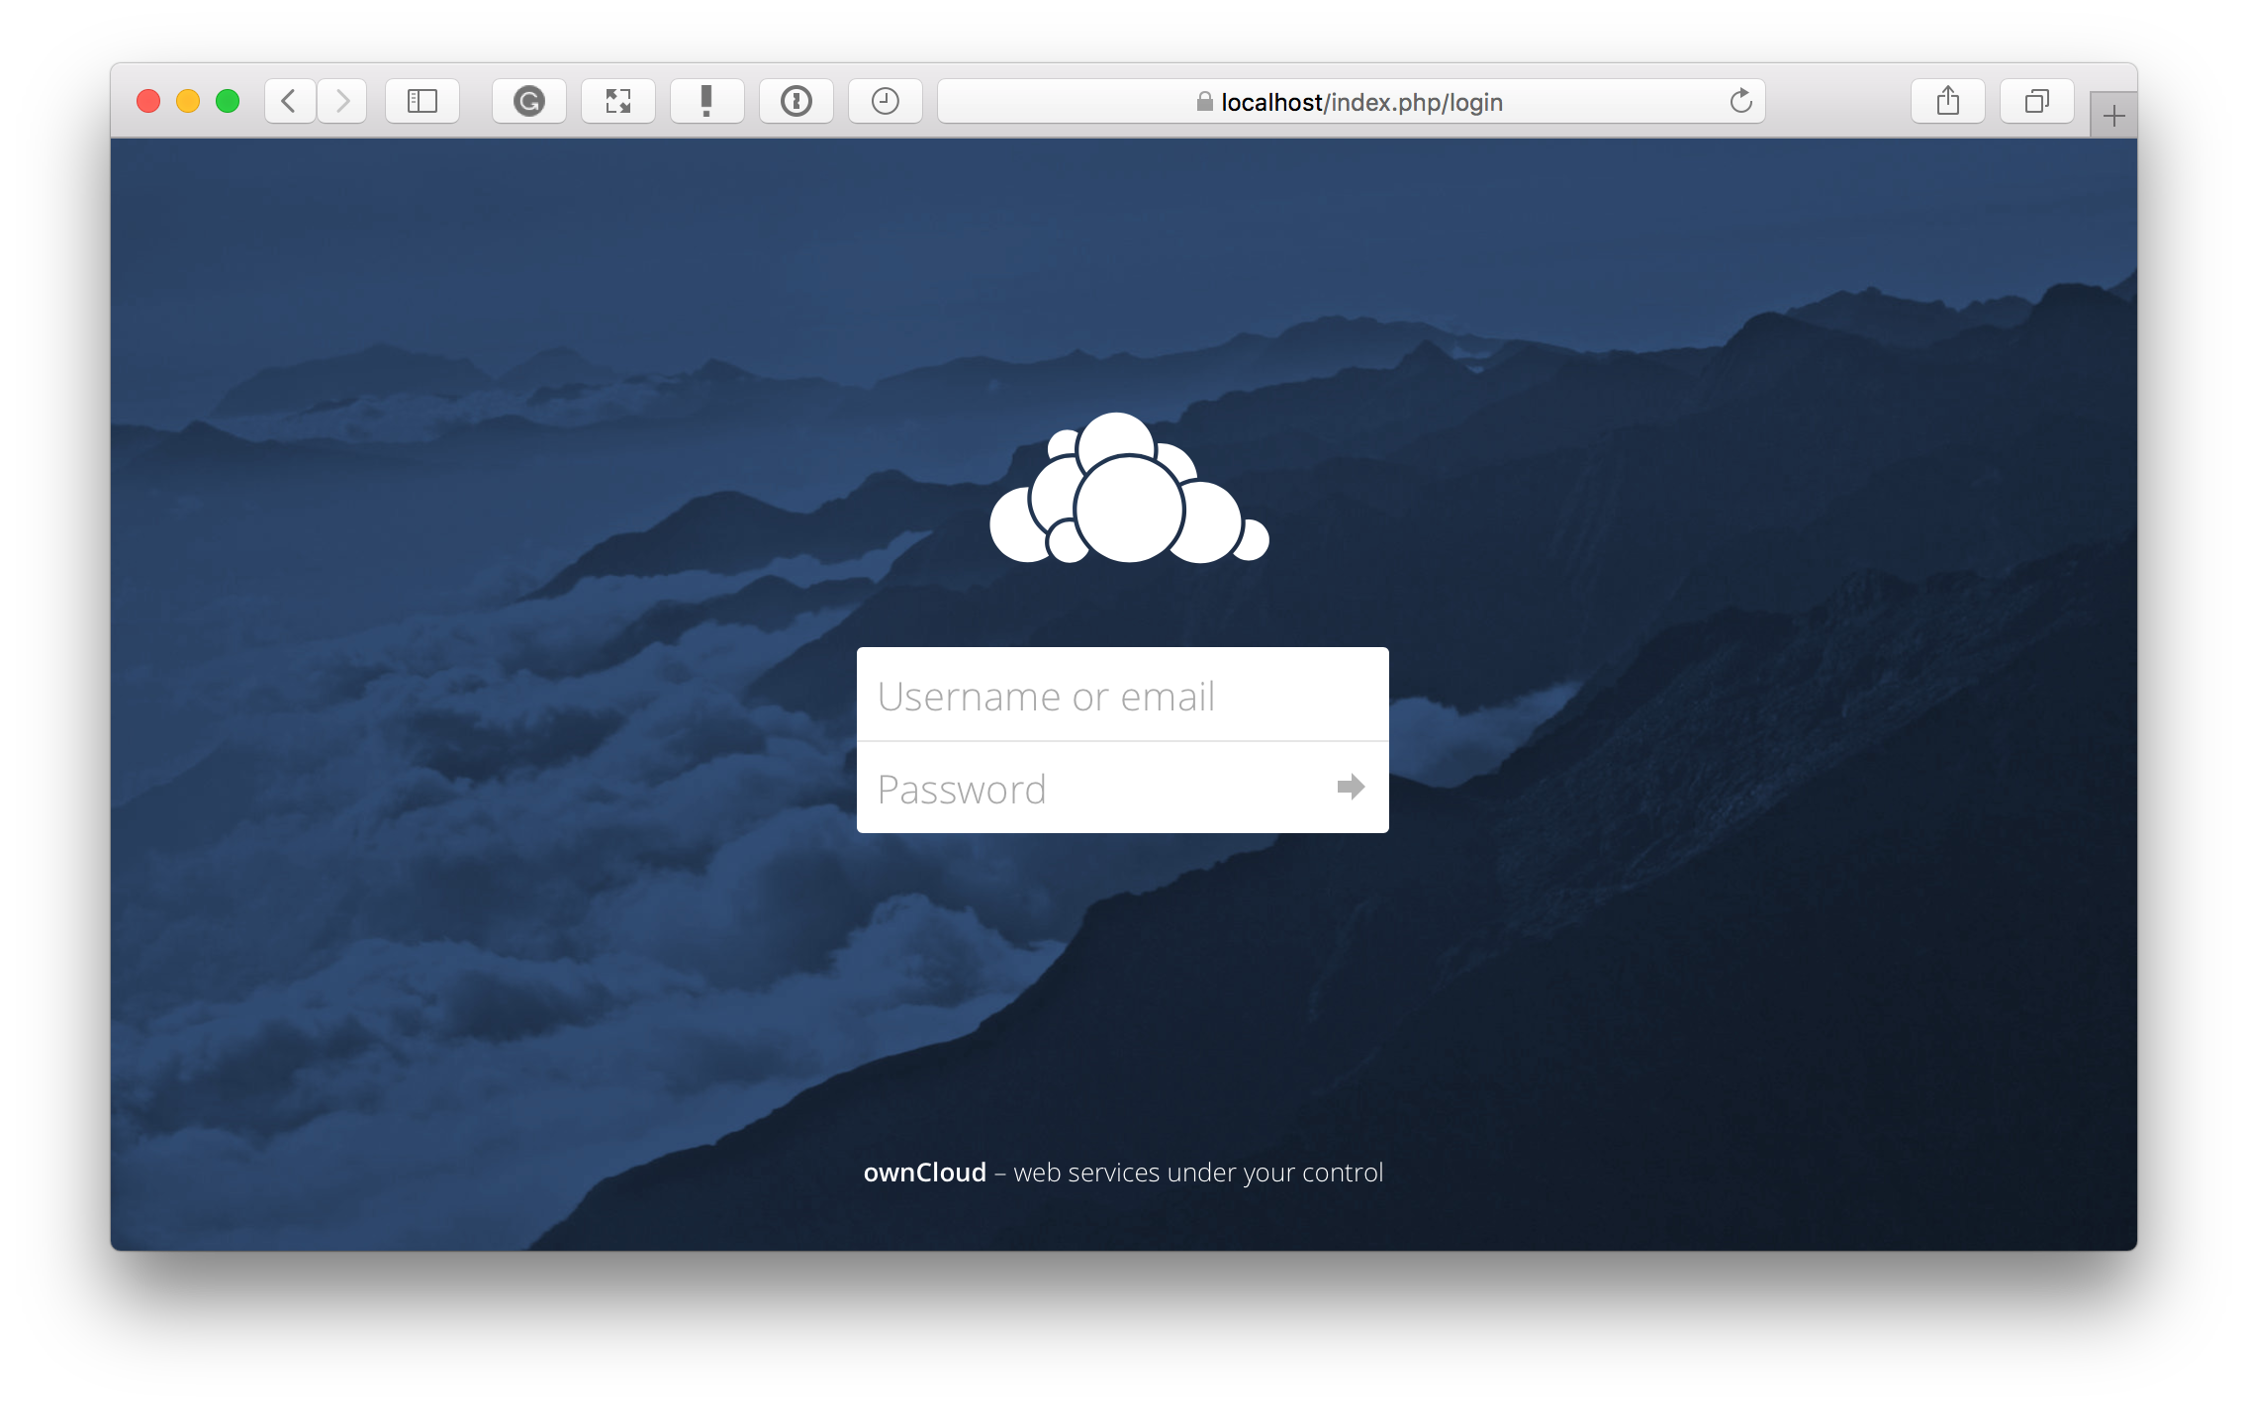Focus the Username or email field
This screenshot has height=1409, width=2248.
(1123, 696)
